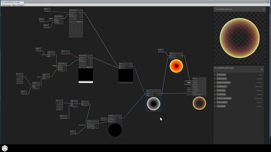This screenshot has height=152, width=271.
Task: Click the main preview sphere in preview panel
Action: pos(240,38)
